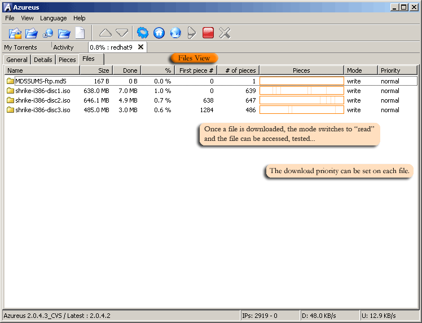
Task: Open the Help menu
Action: pos(80,18)
